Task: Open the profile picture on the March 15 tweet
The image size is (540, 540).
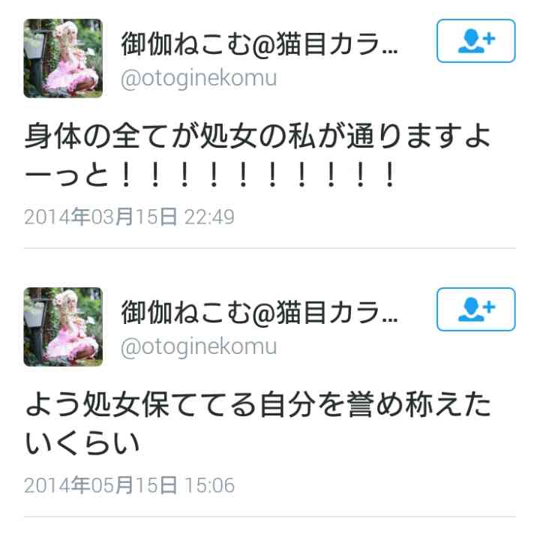Action: pyautogui.click(x=63, y=58)
